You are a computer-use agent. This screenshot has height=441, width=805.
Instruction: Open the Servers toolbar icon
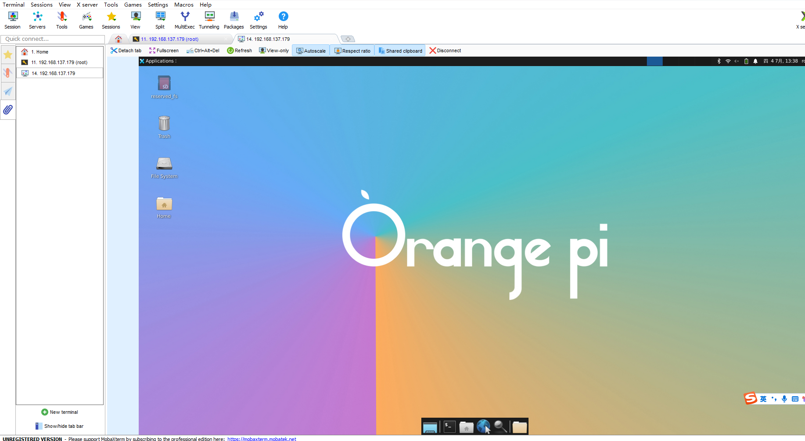(37, 20)
